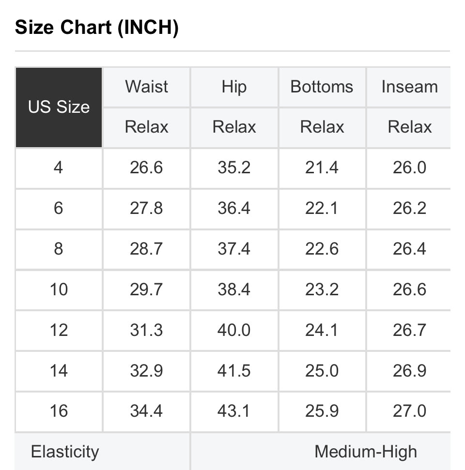Select US size 16 row label
Screen dimensions: 465x470
pos(59,411)
